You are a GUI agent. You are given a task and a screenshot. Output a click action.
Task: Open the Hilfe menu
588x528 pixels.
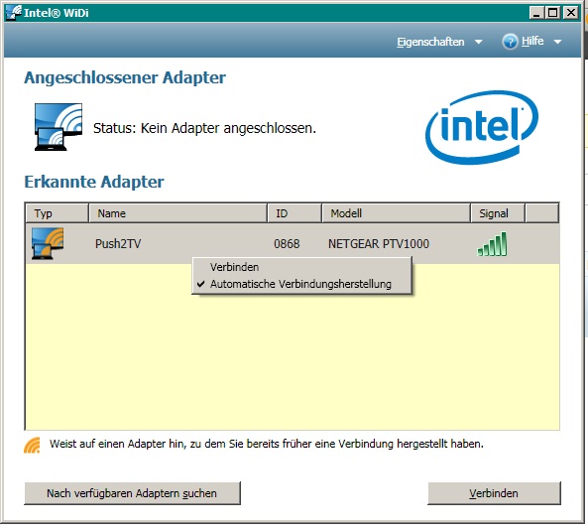point(532,41)
